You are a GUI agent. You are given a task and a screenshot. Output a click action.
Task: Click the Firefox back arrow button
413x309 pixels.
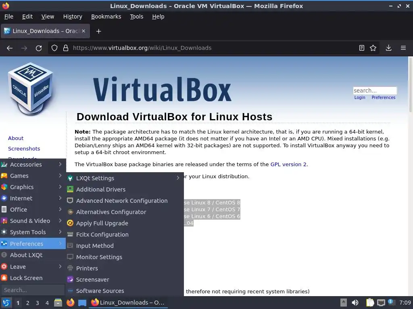coord(10,48)
